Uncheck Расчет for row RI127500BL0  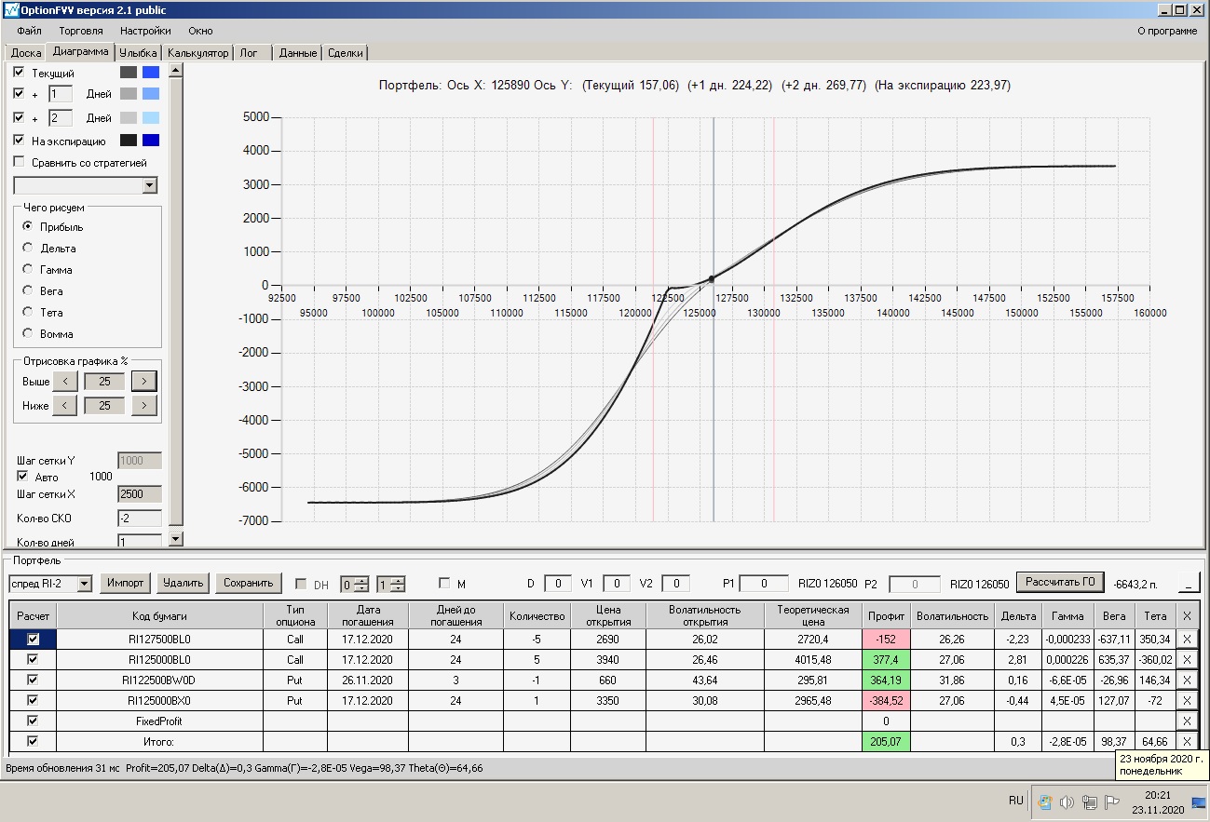tap(34, 639)
